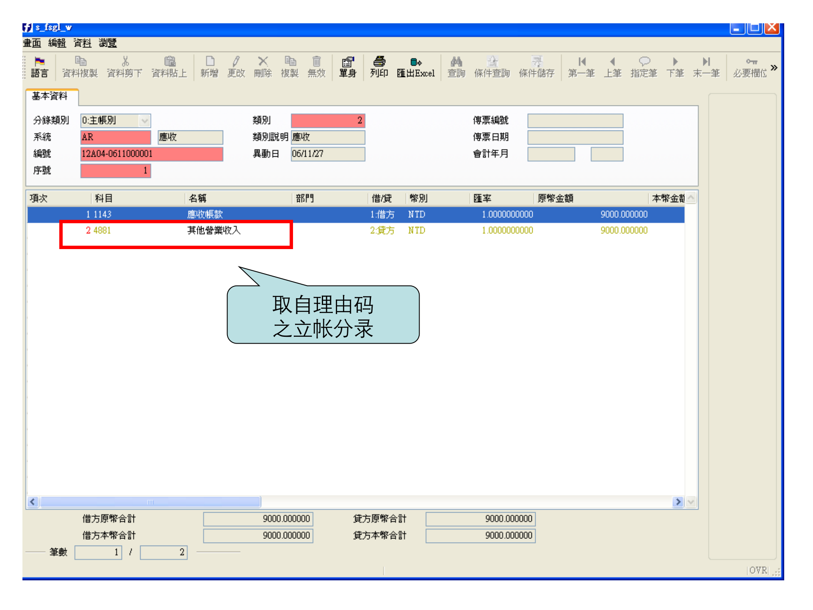Export data using the 匯出Excel icon

[415, 67]
